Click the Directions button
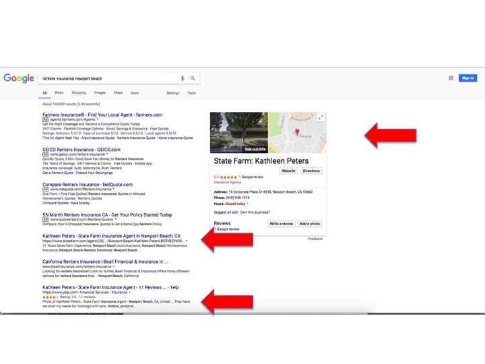 pyautogui.click(x=311, y=171)
